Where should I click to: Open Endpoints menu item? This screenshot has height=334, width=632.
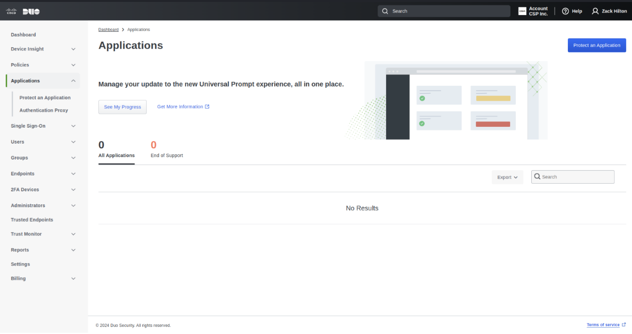[23, 174]
